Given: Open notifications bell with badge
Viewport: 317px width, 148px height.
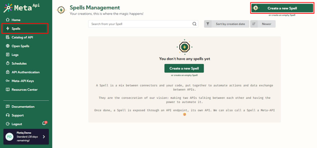Looking at the screenshot, I should (44, 123).
